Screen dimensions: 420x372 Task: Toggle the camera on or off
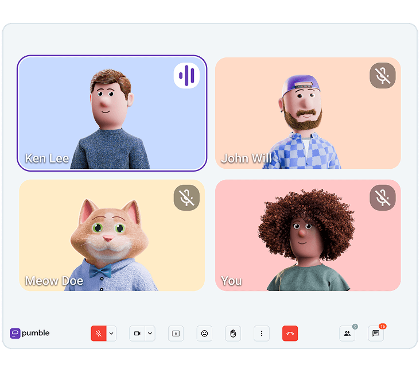click(137, 334)
